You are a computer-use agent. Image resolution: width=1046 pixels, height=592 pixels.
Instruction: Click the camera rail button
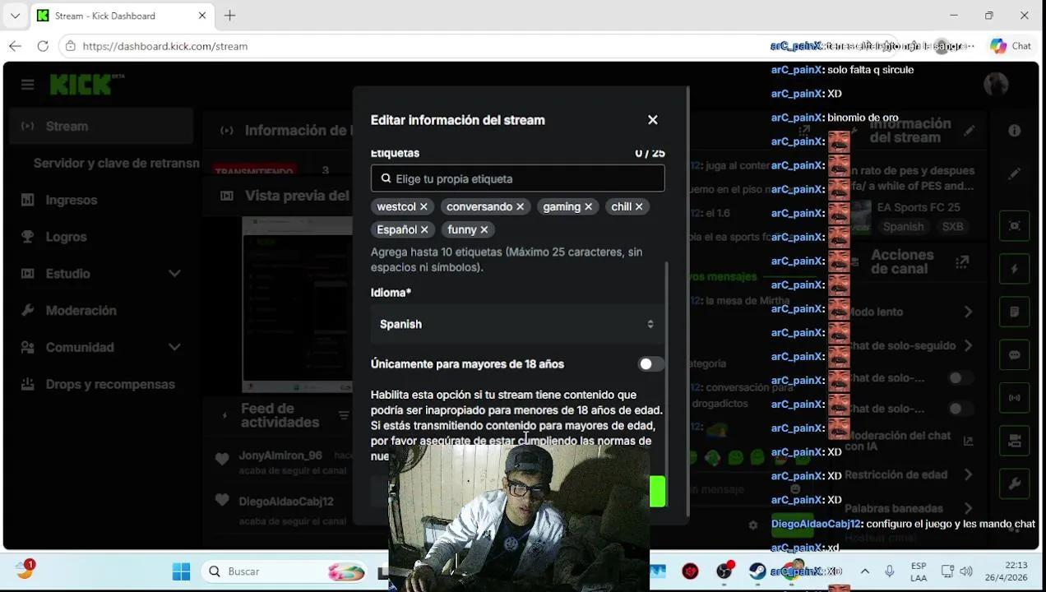click(1015, 442)
